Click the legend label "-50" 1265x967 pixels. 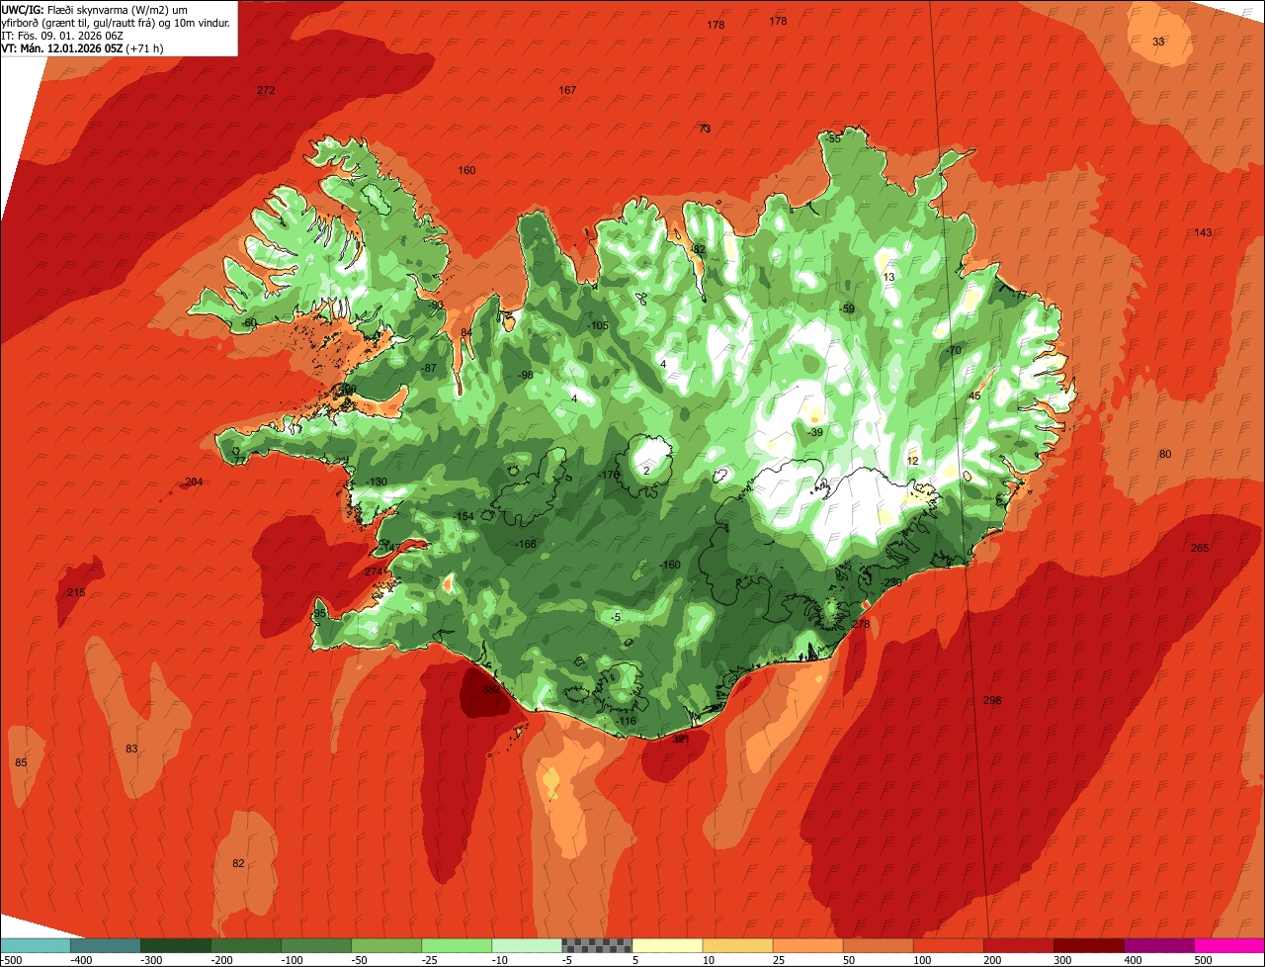362,960
